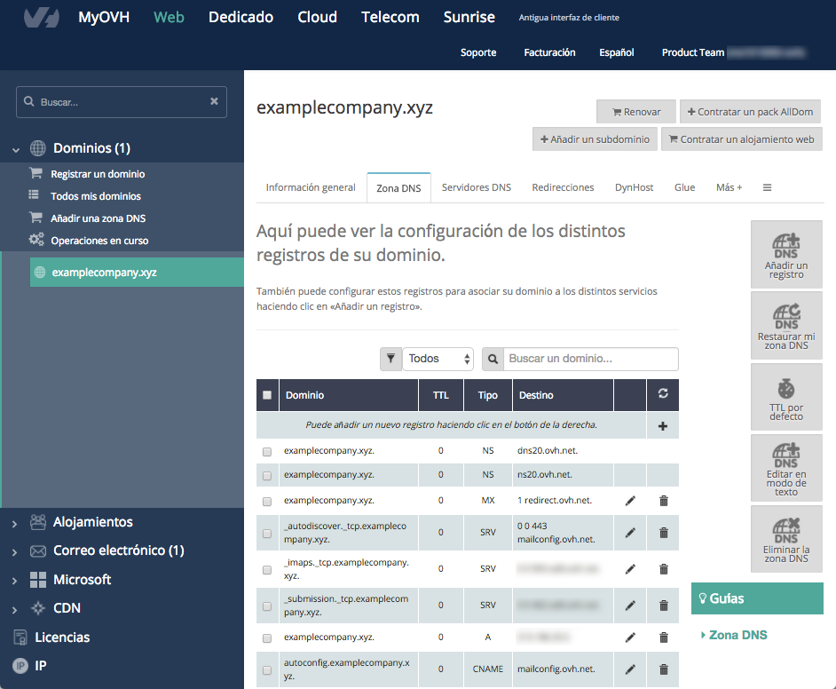Check the ns20.ovh.net NS record checkbox

click(x=267, y=476)
